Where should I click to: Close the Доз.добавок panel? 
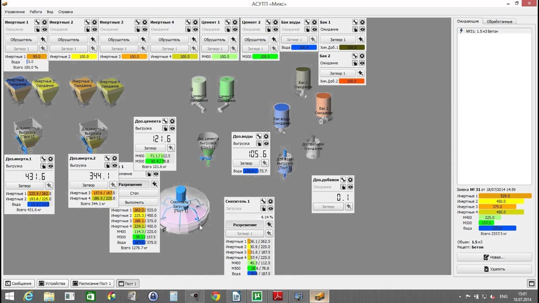click(x=350, y=180)
